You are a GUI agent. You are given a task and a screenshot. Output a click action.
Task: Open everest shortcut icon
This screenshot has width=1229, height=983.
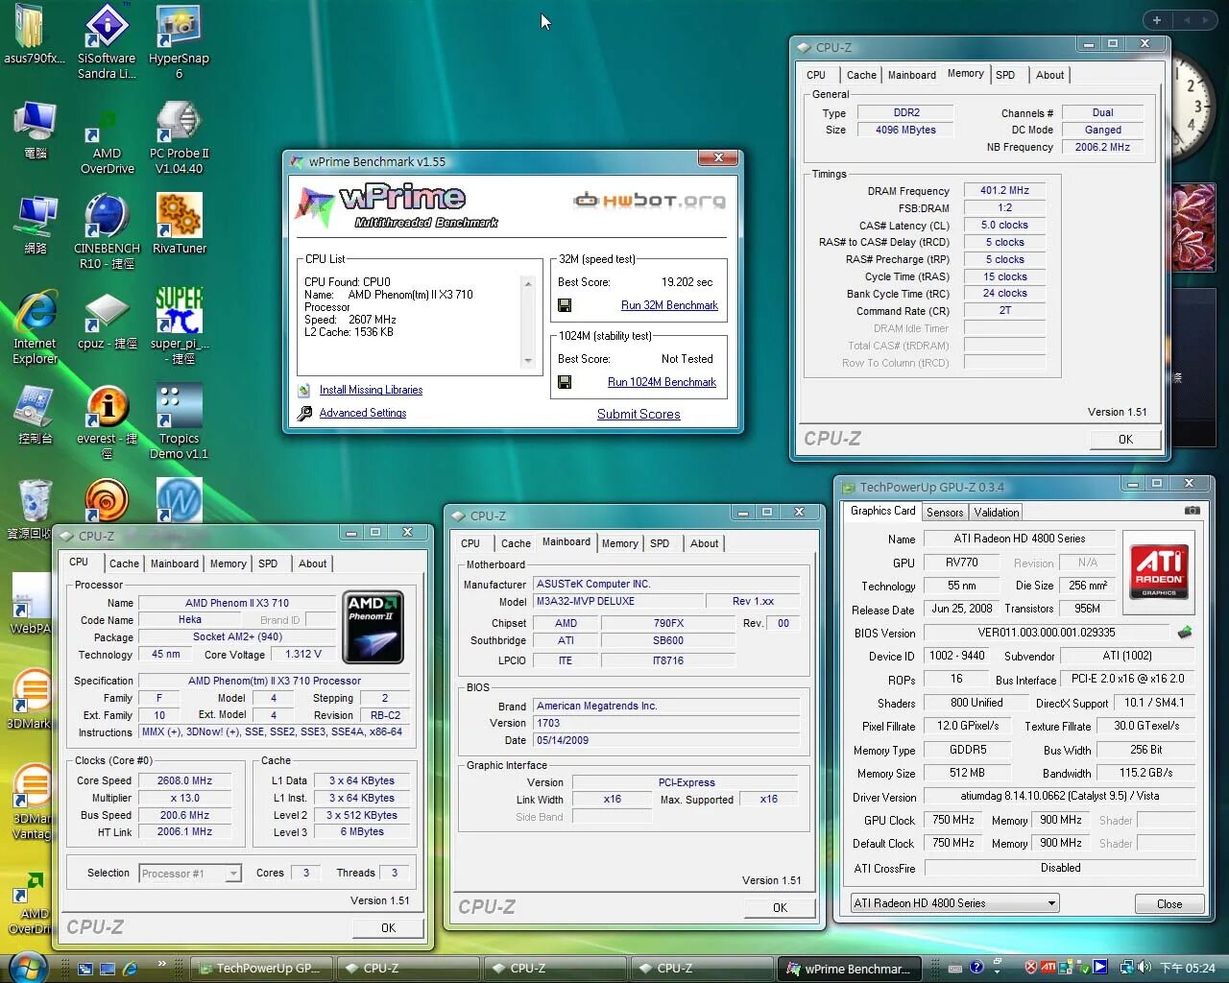107,421
